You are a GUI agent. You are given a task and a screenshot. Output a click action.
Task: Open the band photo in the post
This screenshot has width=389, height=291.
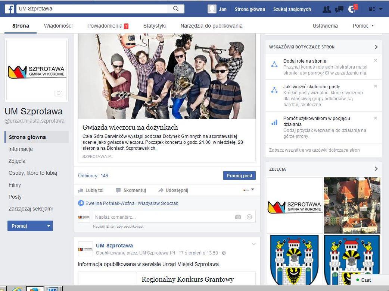pyautogui.click(x=167, y=76)
